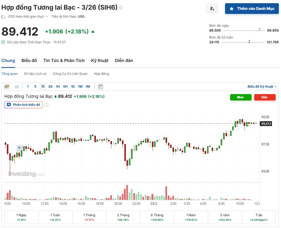Open Công Cụ Có Liên Quan sub-tab
This screenshot has width=281, height=228.
tap(70, 74)
